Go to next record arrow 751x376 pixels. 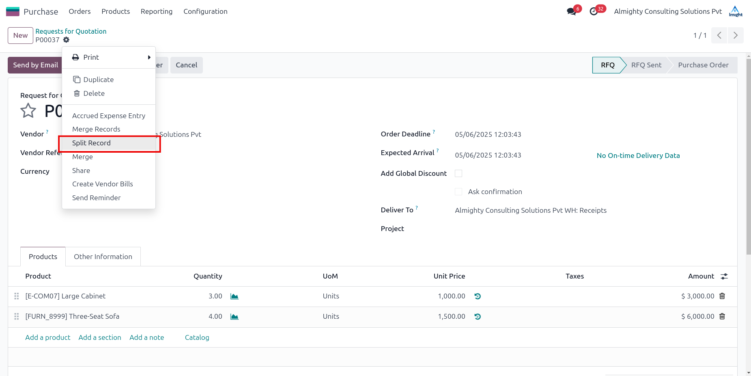tap(736, 35)
